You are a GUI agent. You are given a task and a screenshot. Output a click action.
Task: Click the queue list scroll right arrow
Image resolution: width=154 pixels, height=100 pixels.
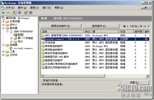point(147,76)
